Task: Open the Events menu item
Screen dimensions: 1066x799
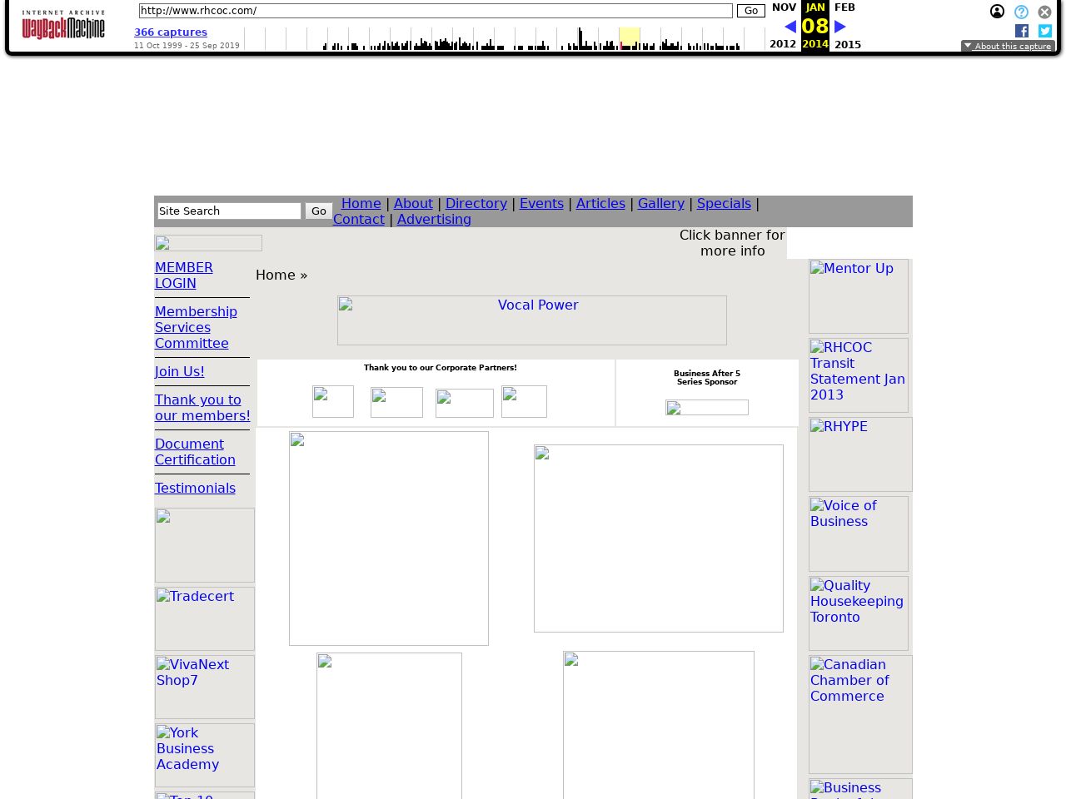Action: (541, 203)
